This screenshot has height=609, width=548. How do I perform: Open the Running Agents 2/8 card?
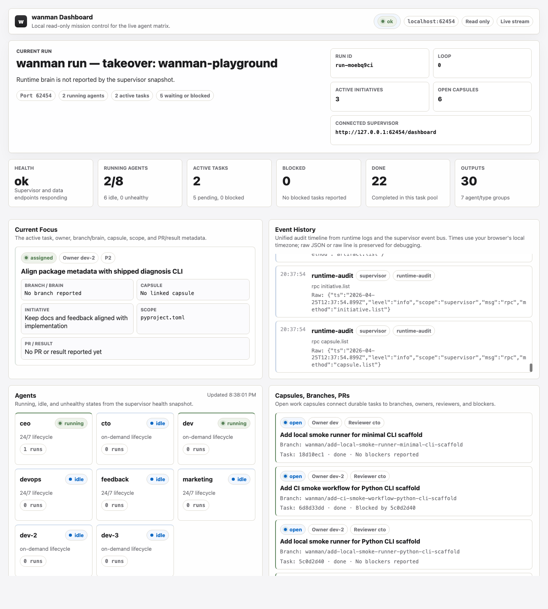(x=140, y=183)
